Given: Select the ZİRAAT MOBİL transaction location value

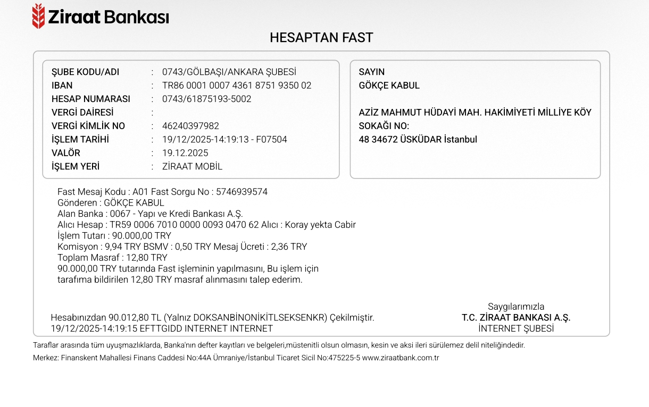Looking at the screenshot, I should tap(193, 167).
